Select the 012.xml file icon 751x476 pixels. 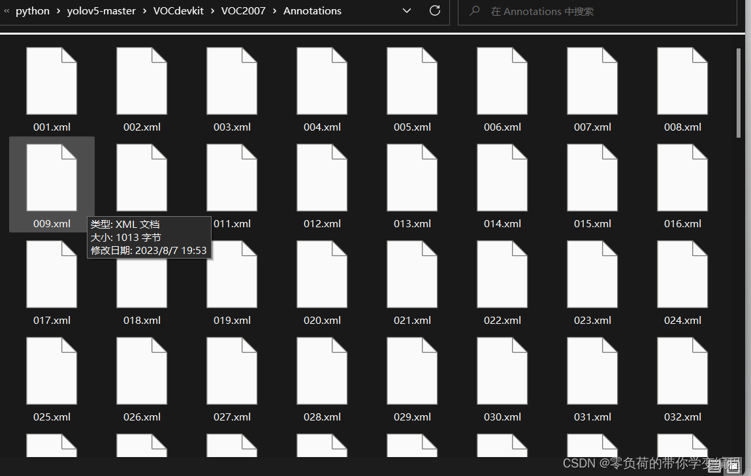pos(322,178)
